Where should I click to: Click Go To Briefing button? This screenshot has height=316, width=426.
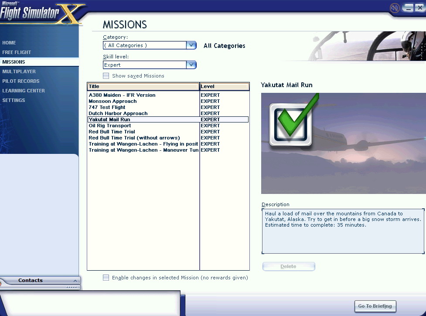pyautogui.click(x=375, y=306)
